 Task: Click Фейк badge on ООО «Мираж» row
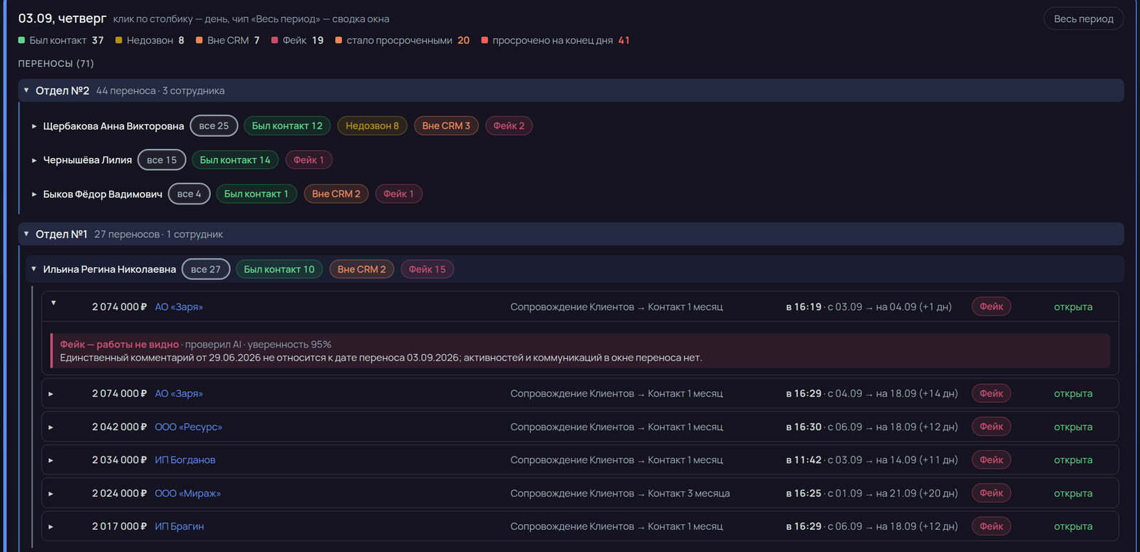pyautogui.click(x=991, y=493)
